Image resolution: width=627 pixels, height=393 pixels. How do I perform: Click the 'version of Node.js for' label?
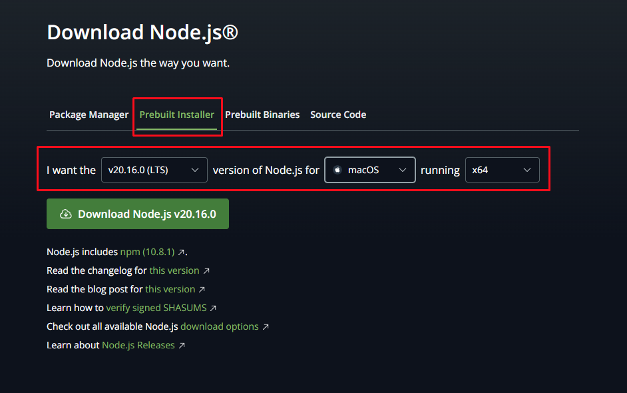tap(266, 170)
